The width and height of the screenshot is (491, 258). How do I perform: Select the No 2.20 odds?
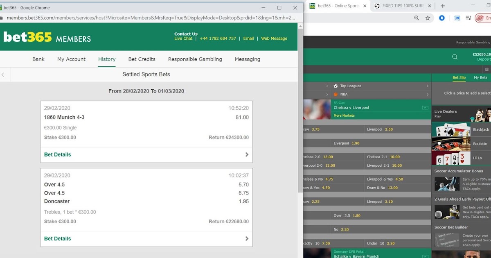point(381,229)
